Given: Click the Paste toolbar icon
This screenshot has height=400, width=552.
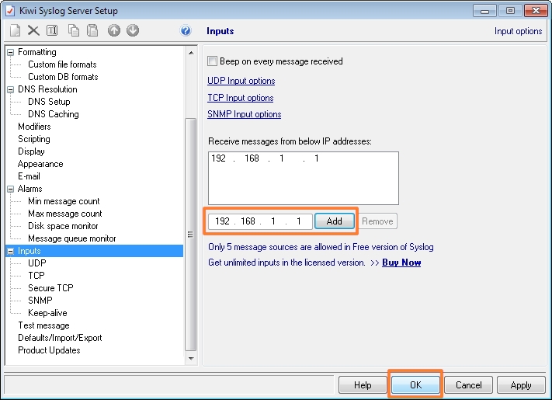Looking at the screenshot, I should 92,31.
